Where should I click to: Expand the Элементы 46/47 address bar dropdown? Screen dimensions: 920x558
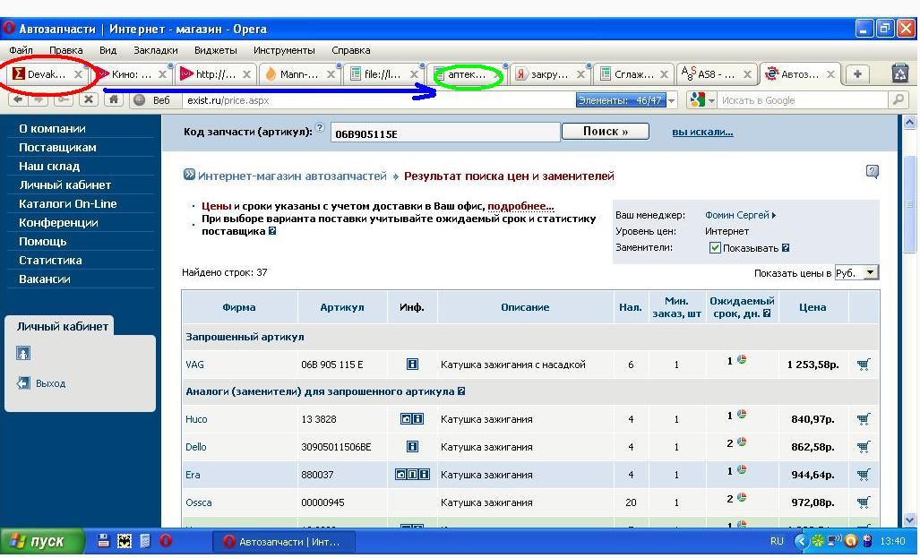click(671, 100)
